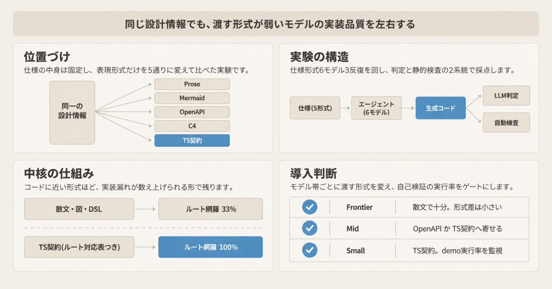Image resolution: width=552 pixels, height=289 pixels.
Task: Click the Small label
Action: 355,250
